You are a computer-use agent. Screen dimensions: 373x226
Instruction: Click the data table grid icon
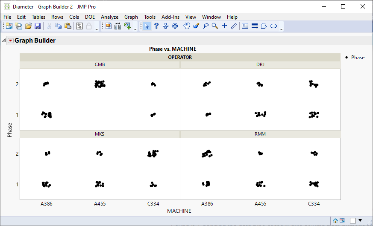pos(109,26)
